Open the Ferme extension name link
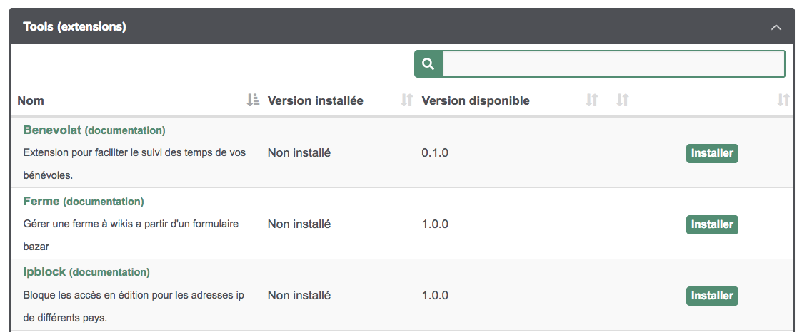This screenshot has width=802, height=332. click(x=41, y=202)
